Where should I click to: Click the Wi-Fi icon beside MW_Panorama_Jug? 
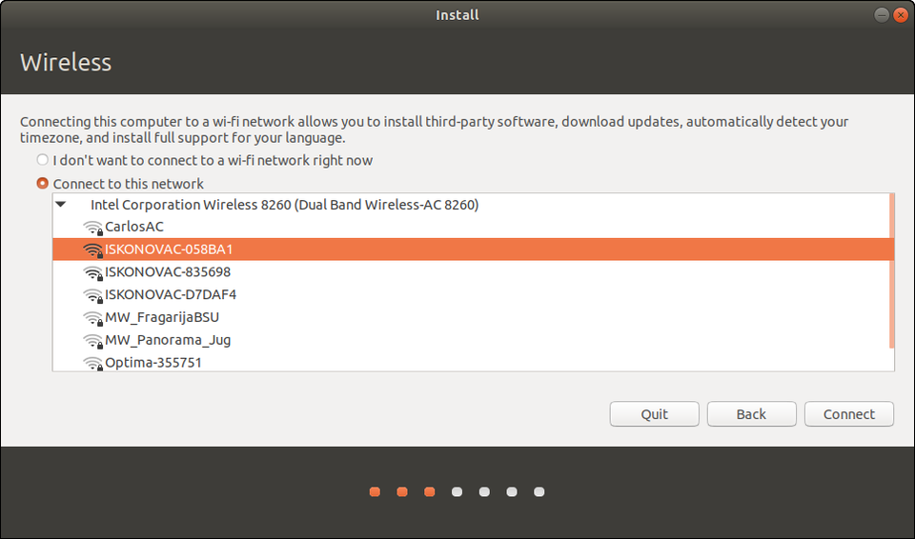[x=92, y=341]
